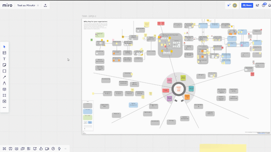Expand more tools ellipsis
271x152 pixels.
(x=4, y=107)
